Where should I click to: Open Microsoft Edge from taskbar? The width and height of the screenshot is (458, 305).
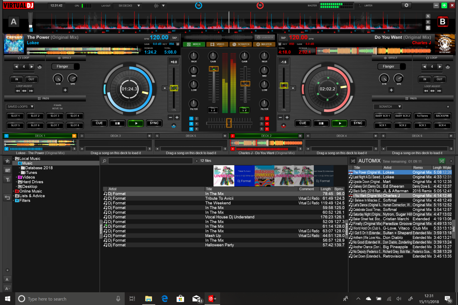click(165, 299)
